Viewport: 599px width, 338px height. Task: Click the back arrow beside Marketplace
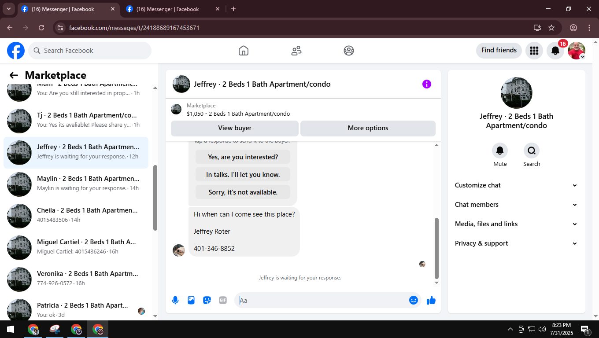click(14, 75)
